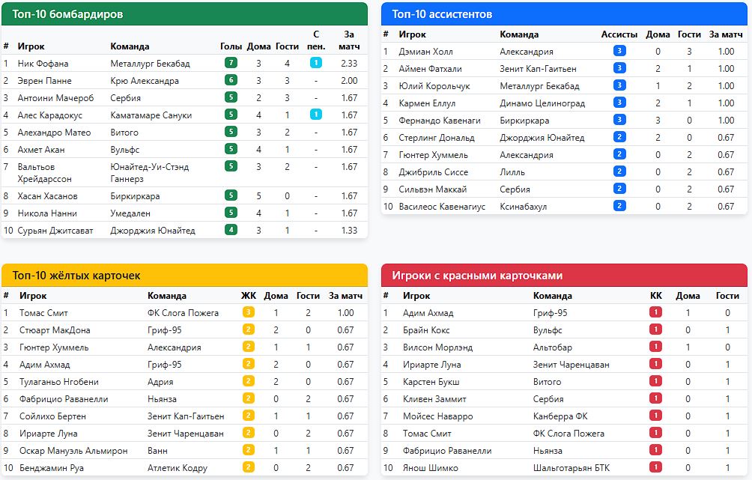Click the green 'Топ-10 бомбардиров' header
Viewport: 752px width, 480px height.
point(184,14)
